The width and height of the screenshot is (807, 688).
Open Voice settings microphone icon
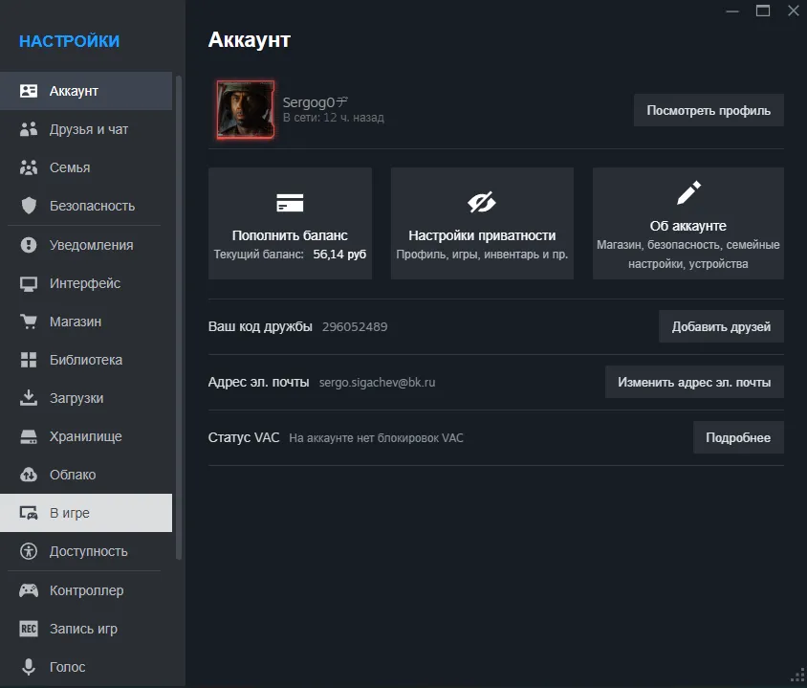pos(27,667)
